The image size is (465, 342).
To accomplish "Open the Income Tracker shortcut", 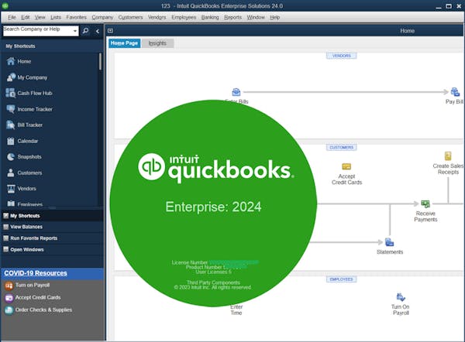I will (x=34, y=109).
